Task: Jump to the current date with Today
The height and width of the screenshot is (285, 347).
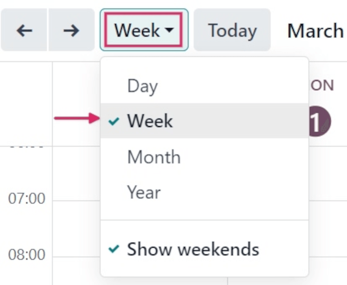Action: 232,30
